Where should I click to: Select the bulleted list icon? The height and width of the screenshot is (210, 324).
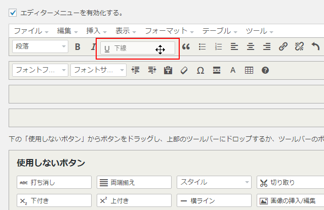click(202, 47)
